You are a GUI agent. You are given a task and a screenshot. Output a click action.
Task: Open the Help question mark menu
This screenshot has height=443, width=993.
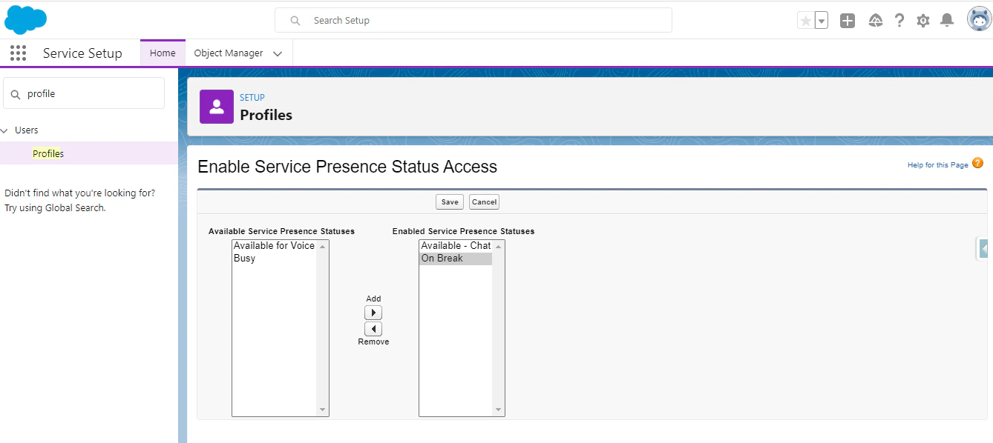(899, 20)
